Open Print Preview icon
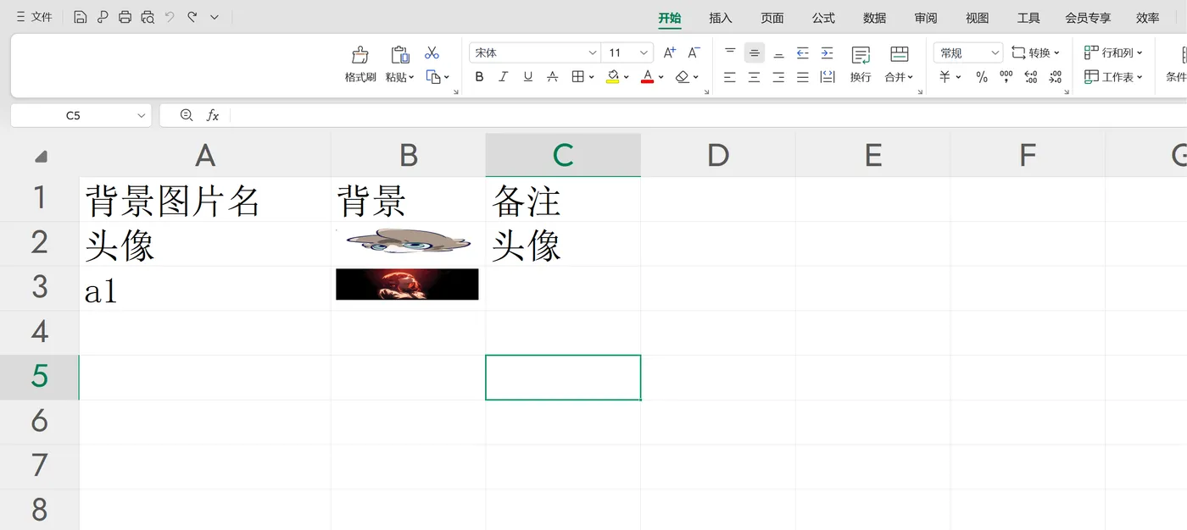This screenshot has height=530, width=1187. click(x=148, y=17)
